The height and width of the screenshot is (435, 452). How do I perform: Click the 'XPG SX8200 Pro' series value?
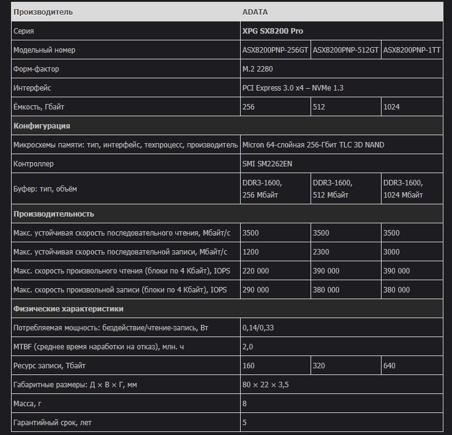(273, 31)
